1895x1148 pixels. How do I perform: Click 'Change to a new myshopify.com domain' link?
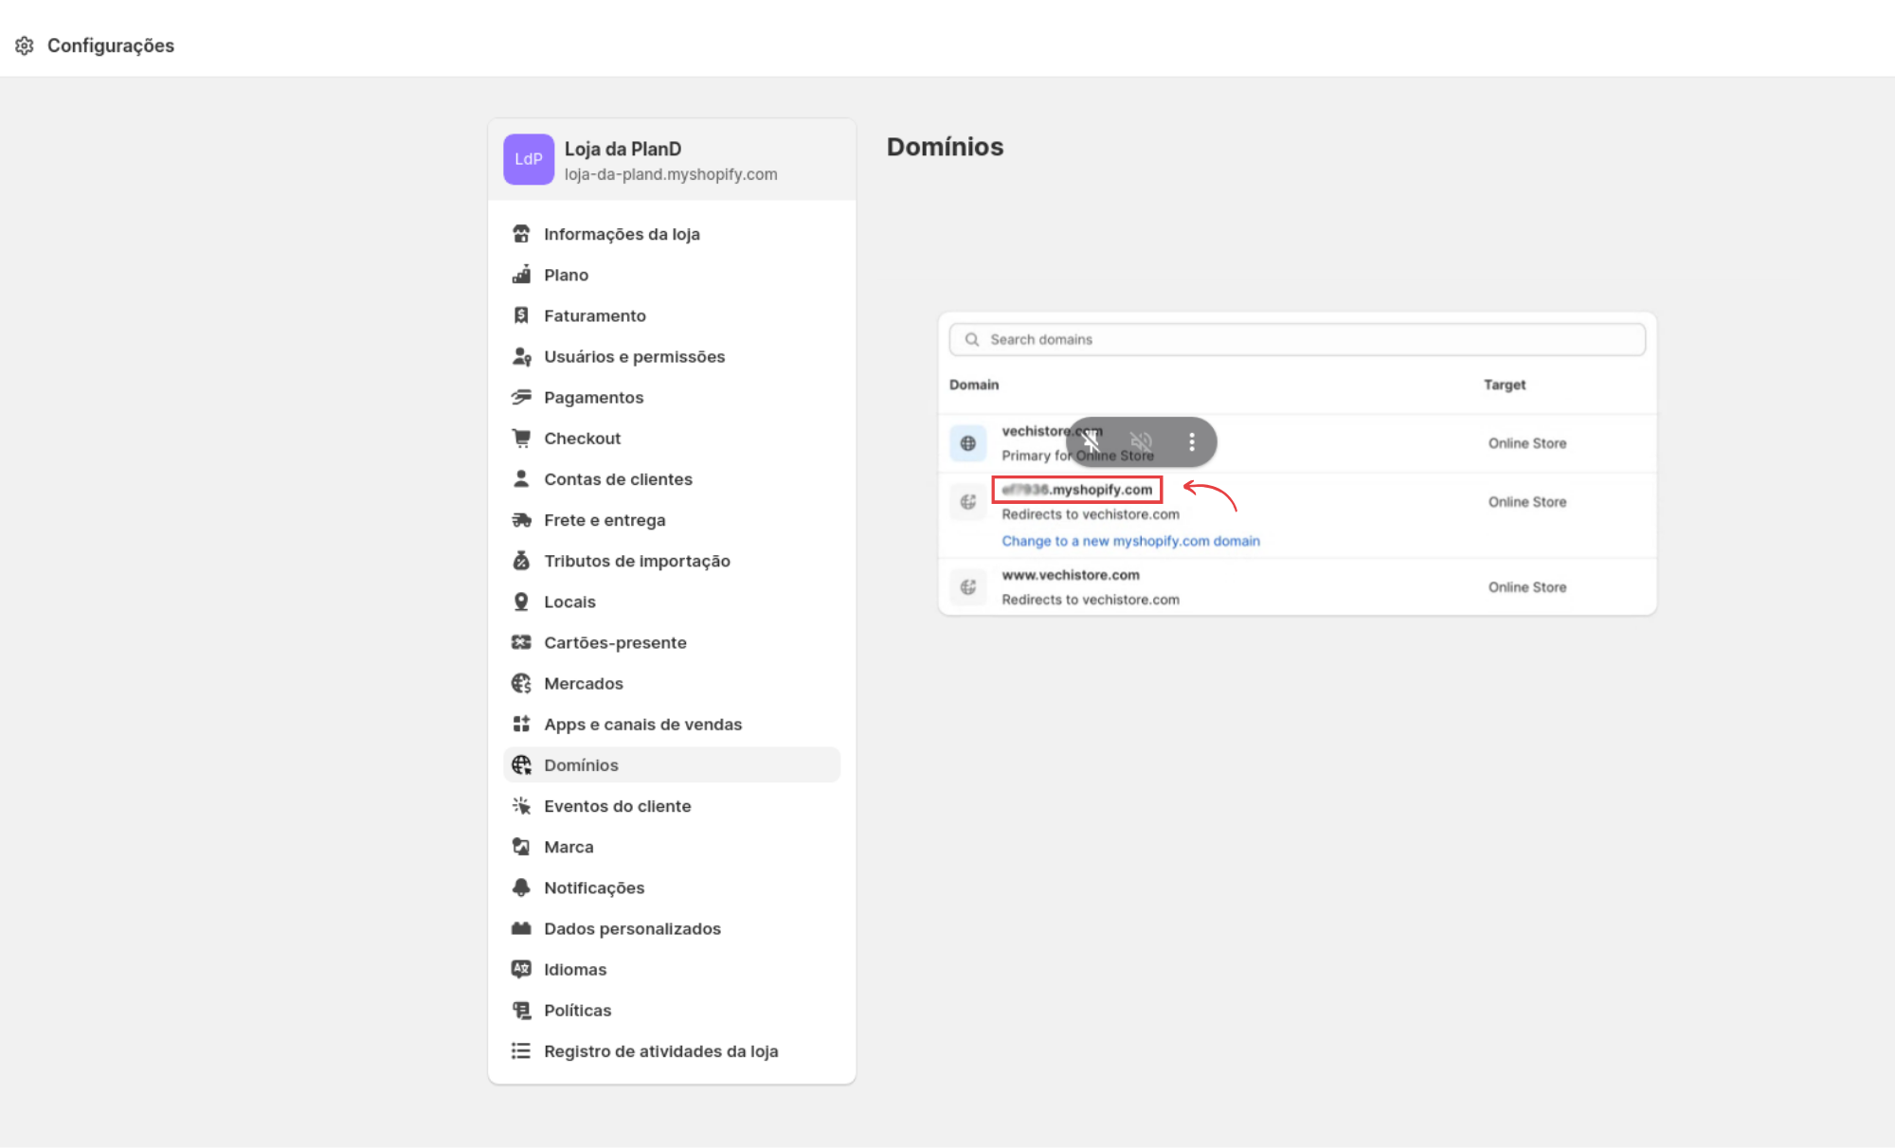(1130, 541)
